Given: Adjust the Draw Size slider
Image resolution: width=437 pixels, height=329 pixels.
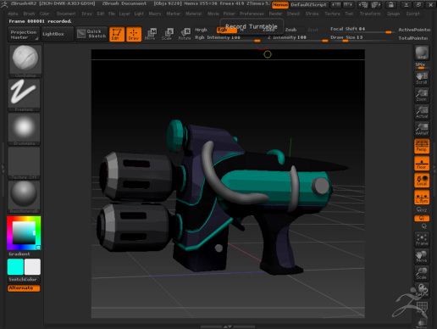Looking at the screenshot, I should point(362,38).
